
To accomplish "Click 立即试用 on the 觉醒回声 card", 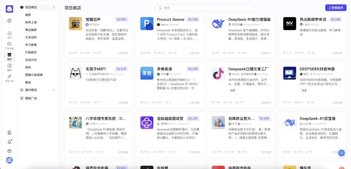I will (123, 53).
